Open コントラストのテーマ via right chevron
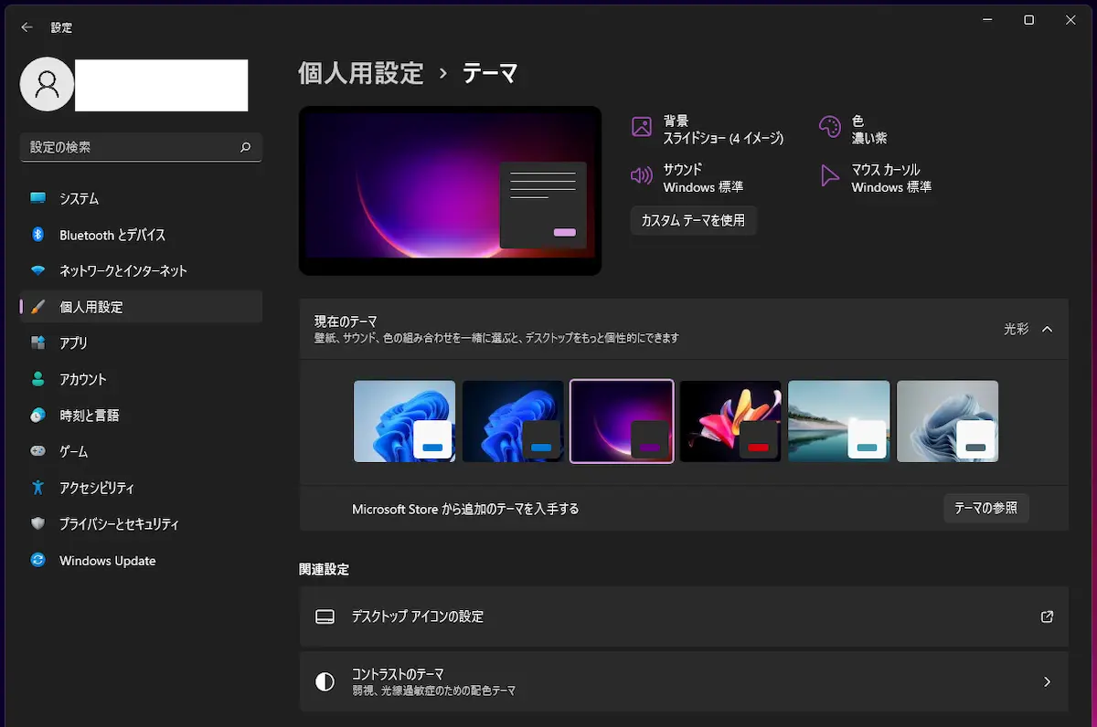The width and height of the screenshot is (1097, 727). pyautogui.click(x=1048, y=681)
